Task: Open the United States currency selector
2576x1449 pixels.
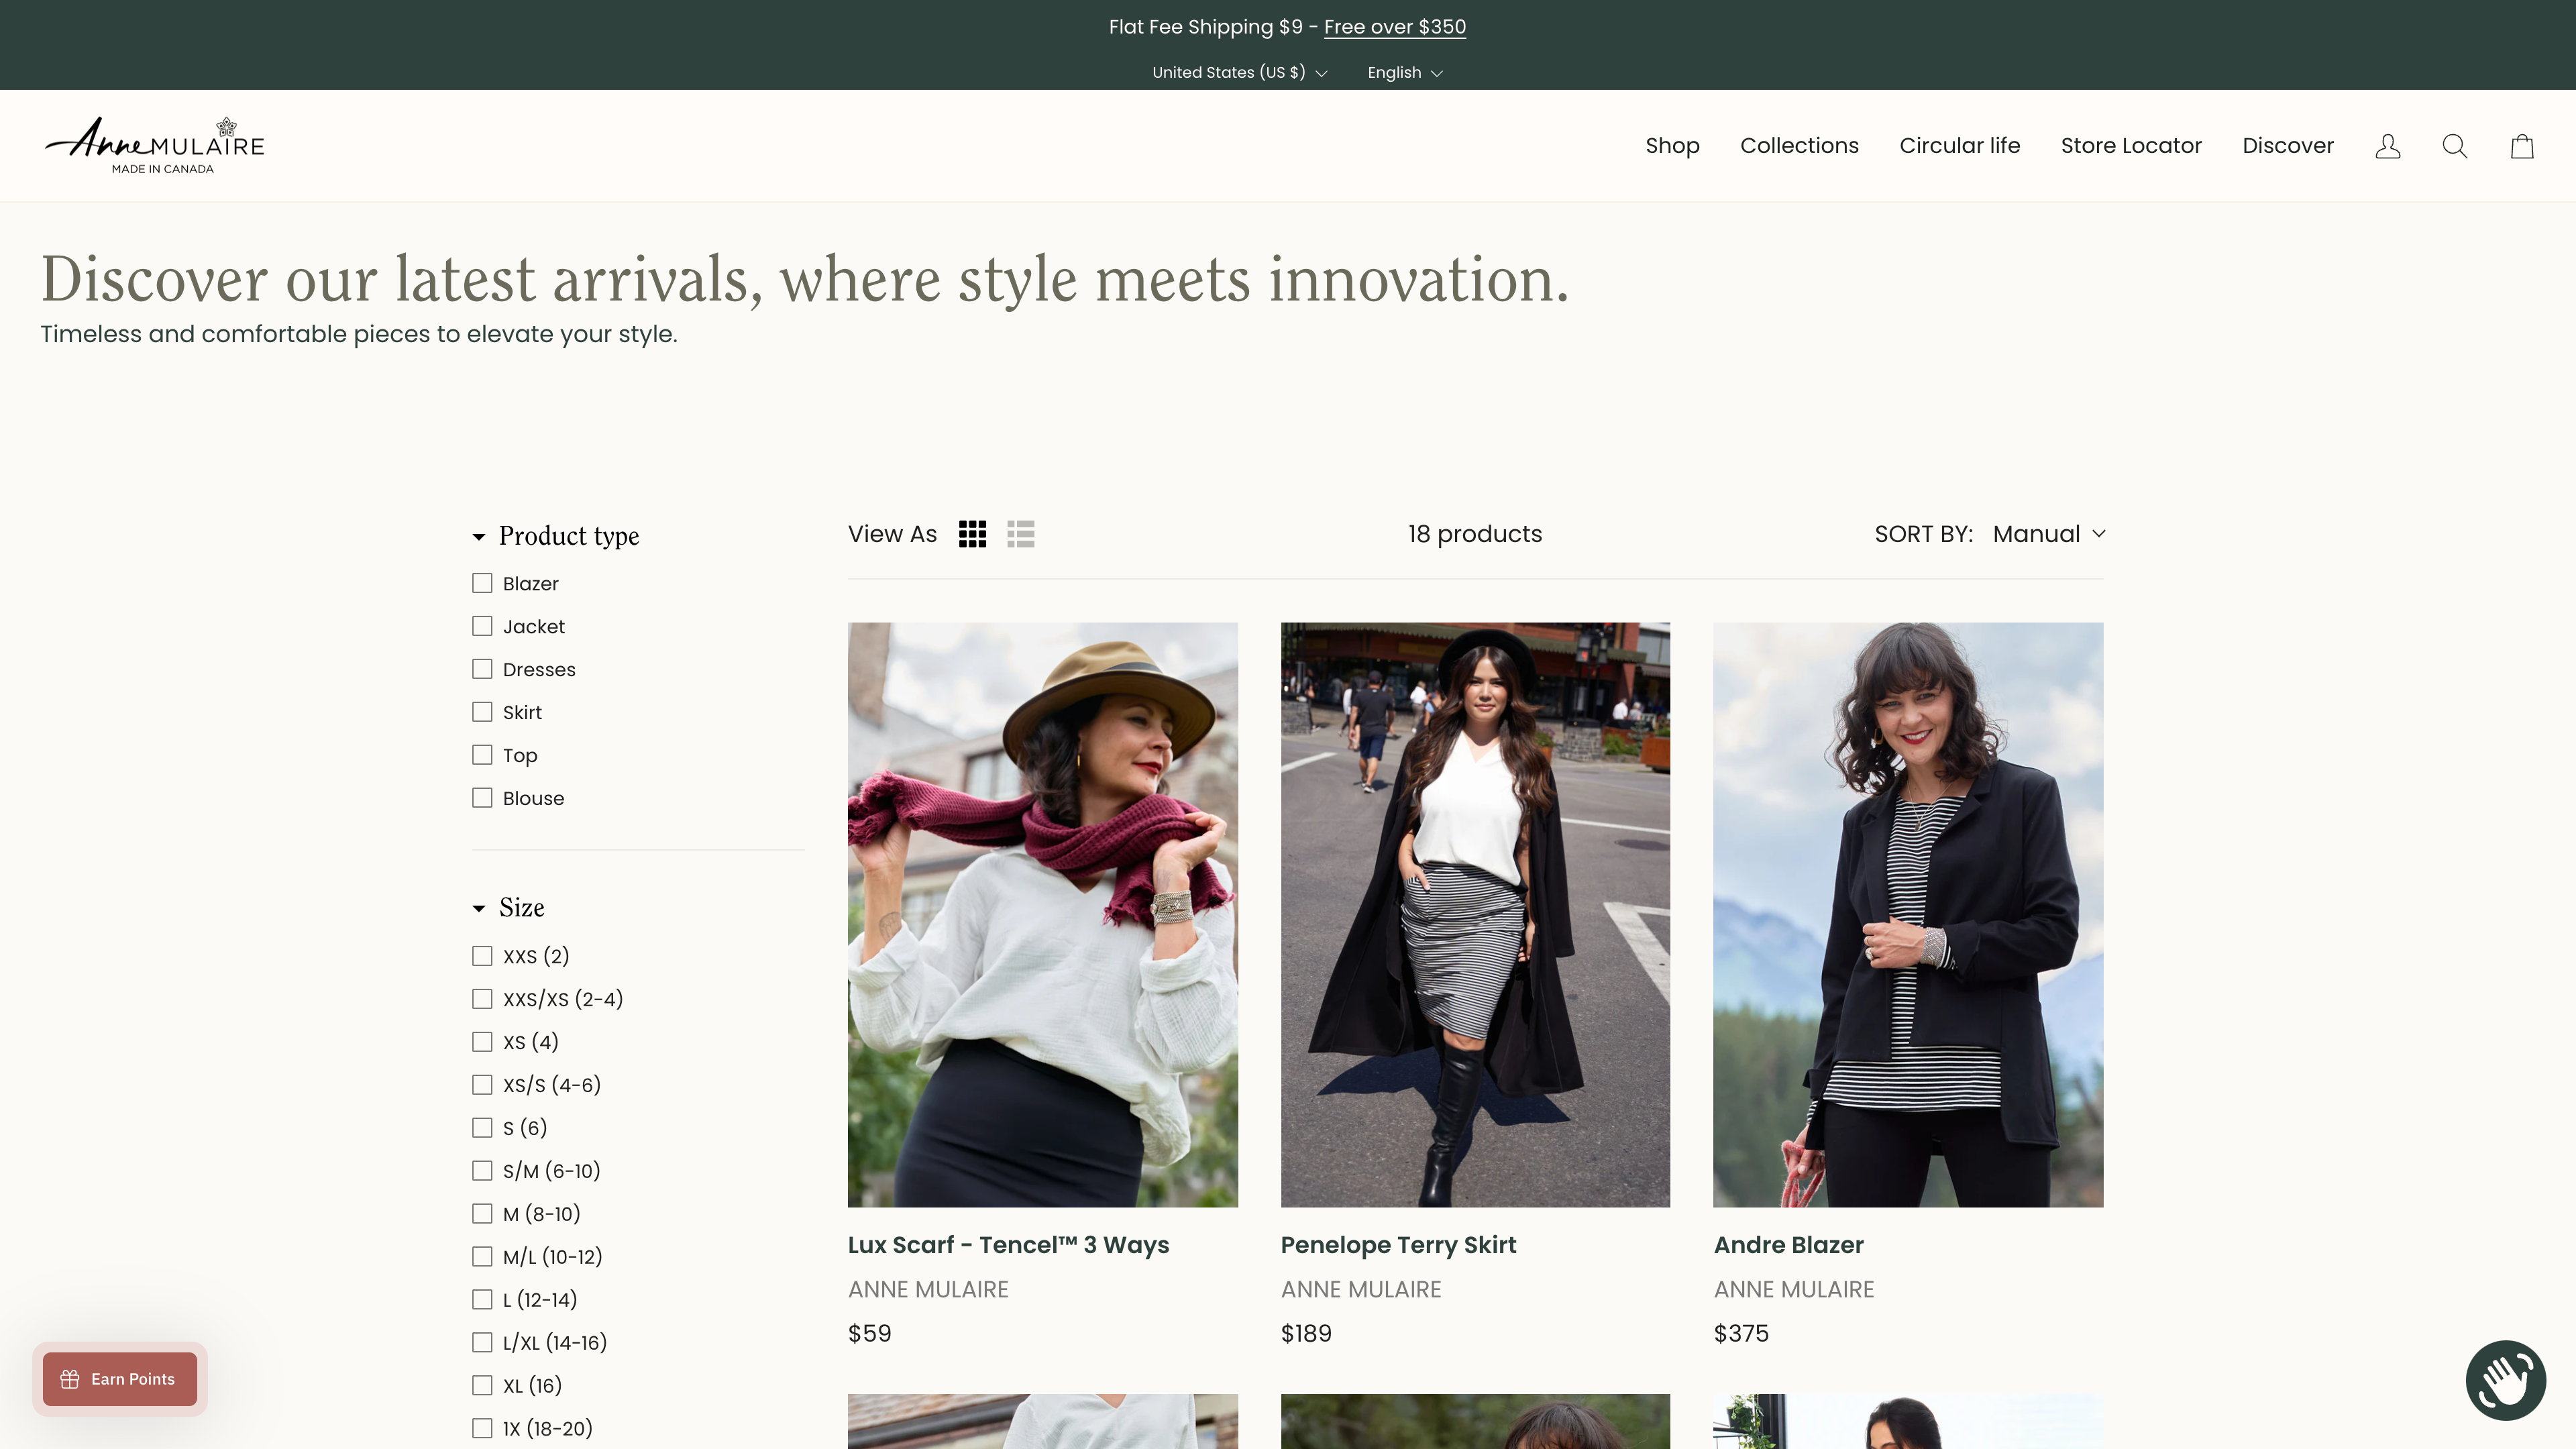Action: (x=1239, y=72)
